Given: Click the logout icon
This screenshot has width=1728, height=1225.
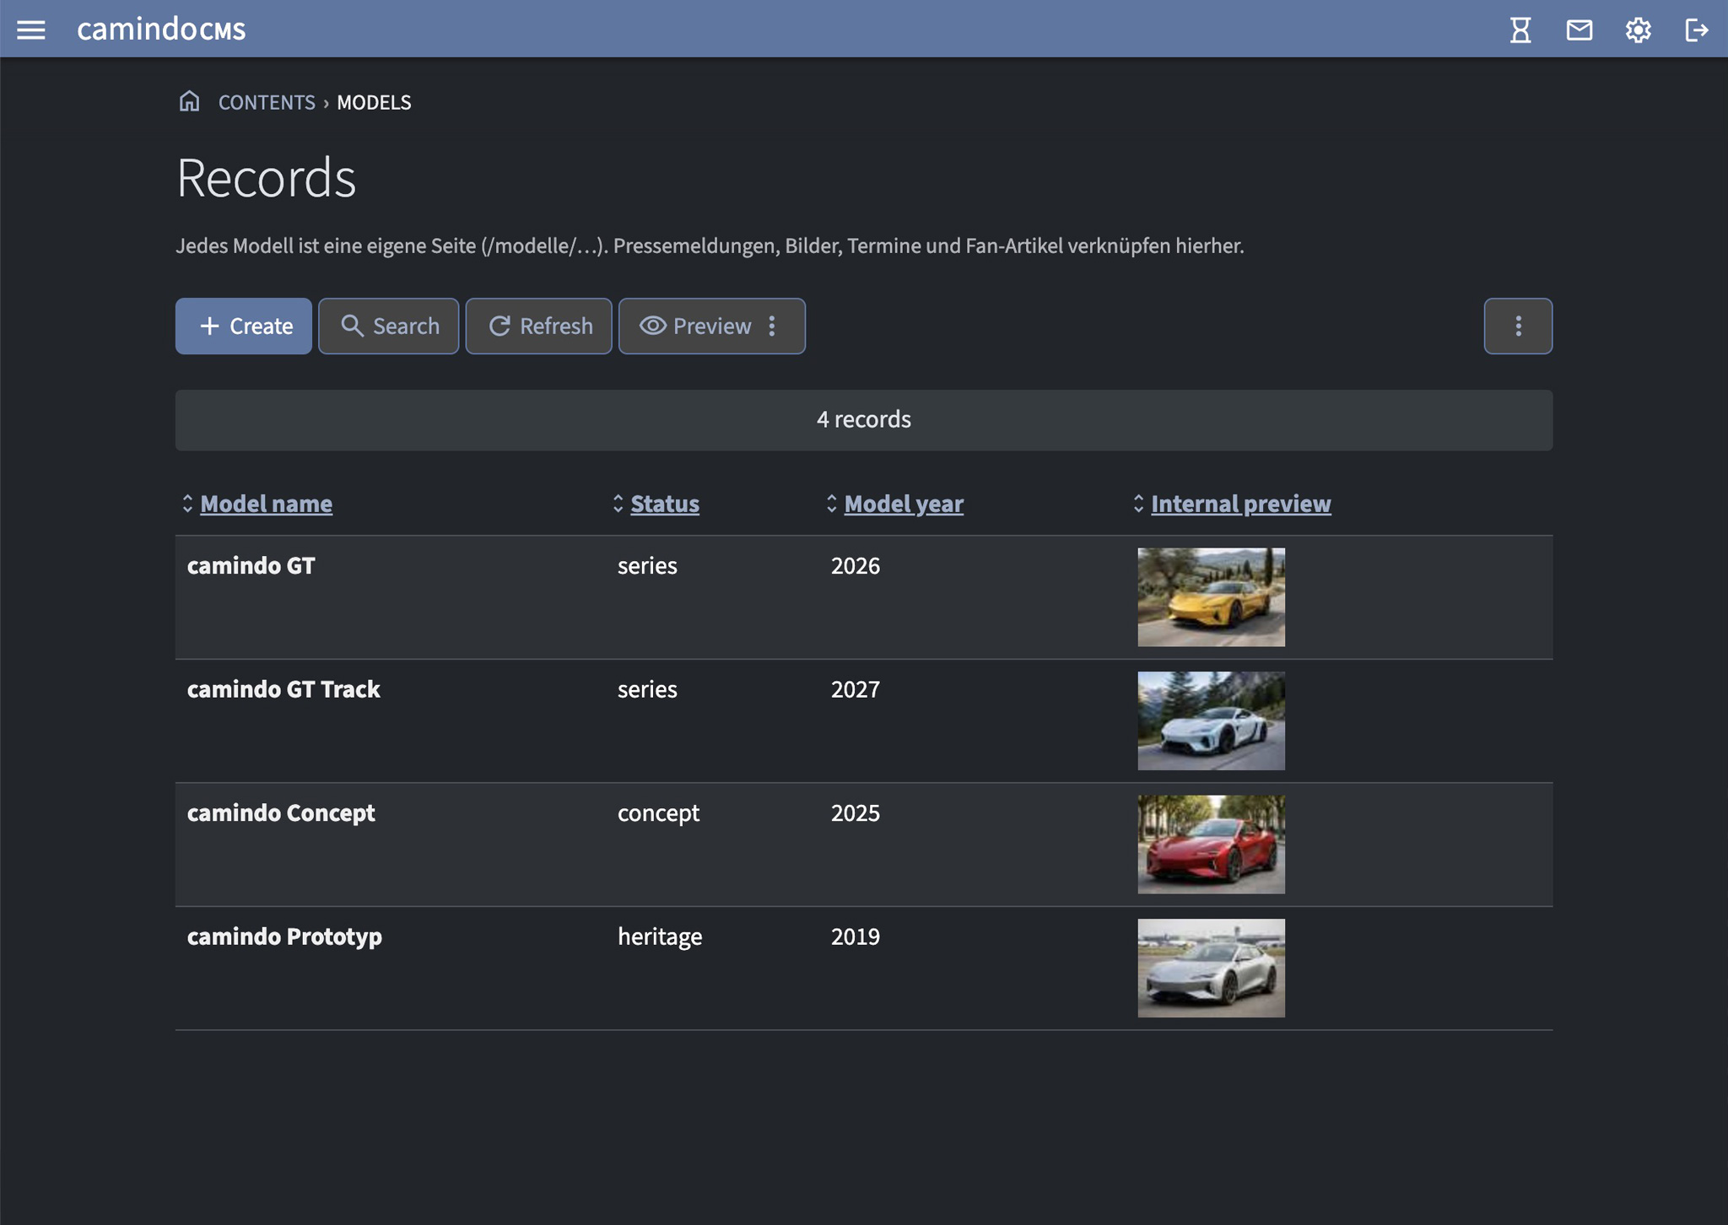Looking at the screenshot, I should pyautogui.click(x=1697, y=30).
